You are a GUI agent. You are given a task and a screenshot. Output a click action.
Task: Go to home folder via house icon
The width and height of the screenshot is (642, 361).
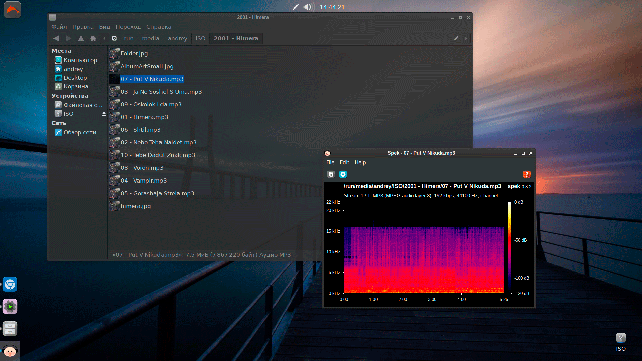[x=93, y=38]
